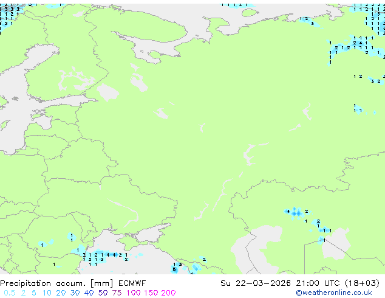Screen dimensions: 385x298
Task: Click the 200 mm legend value
Action: point(168,293)
